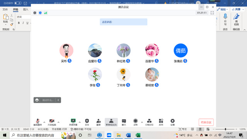Open Excel from the Windows taskbar
The image size is (247, 139).
click(x=138, y=135)
